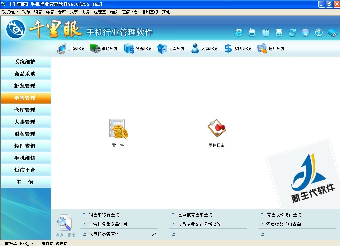This screenshot has height=246, width=340.
Task: Click the 千里眼 eye logo icon
Action: pos(15,29)
